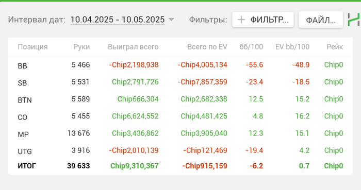This screenshot has height=190, width=361.
Task: Select the SB position row
Action: [180, 82]
